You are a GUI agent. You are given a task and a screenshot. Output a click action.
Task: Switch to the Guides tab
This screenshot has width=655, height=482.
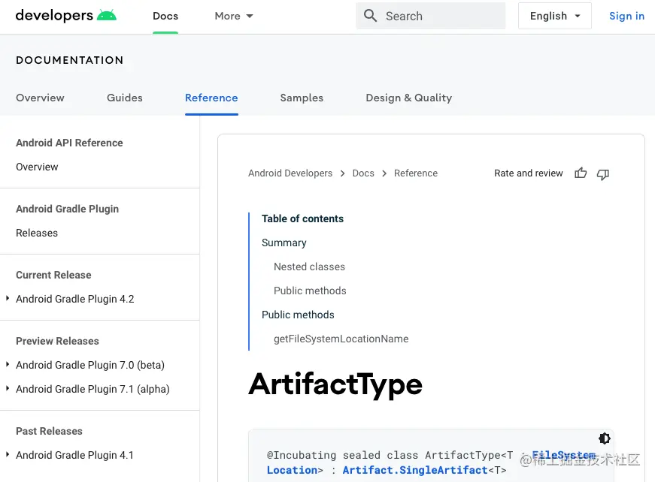point(125,98)
